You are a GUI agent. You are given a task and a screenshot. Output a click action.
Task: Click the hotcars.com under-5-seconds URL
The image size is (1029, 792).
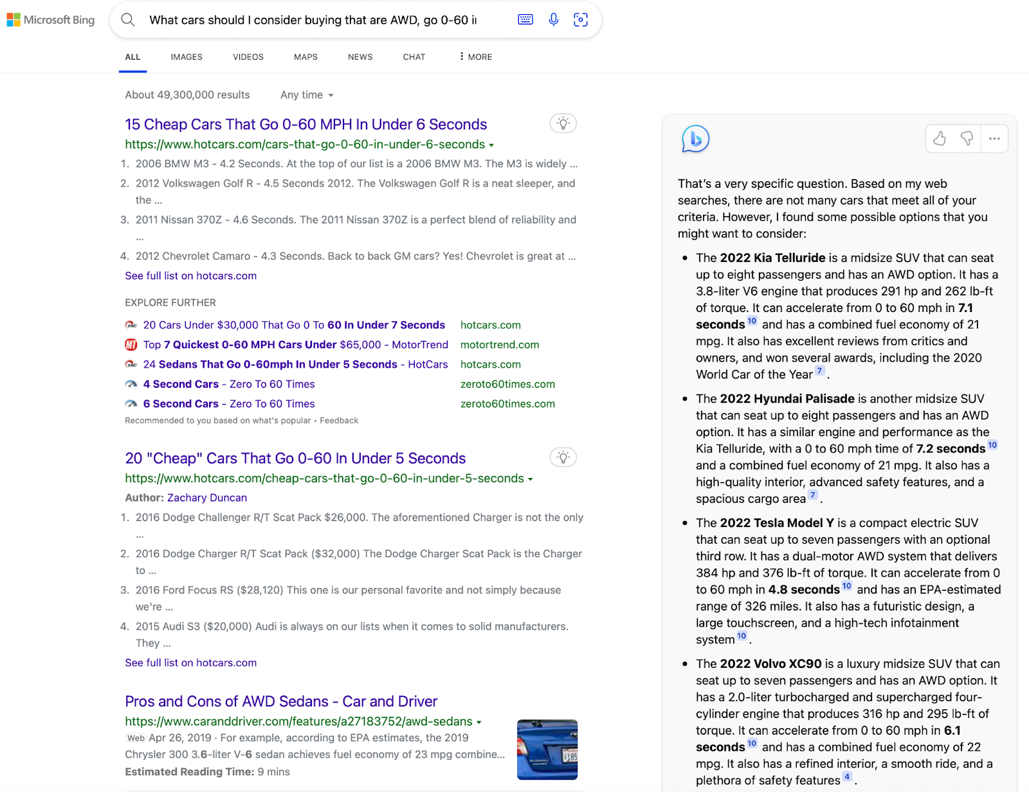[324, 478]
